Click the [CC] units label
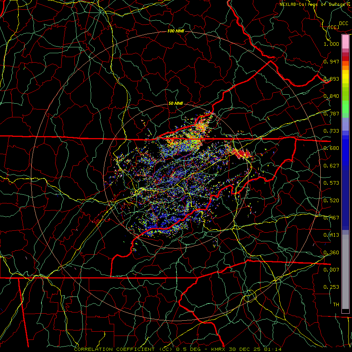The width and height of the screenshot is (352, 352). point(334,27)
